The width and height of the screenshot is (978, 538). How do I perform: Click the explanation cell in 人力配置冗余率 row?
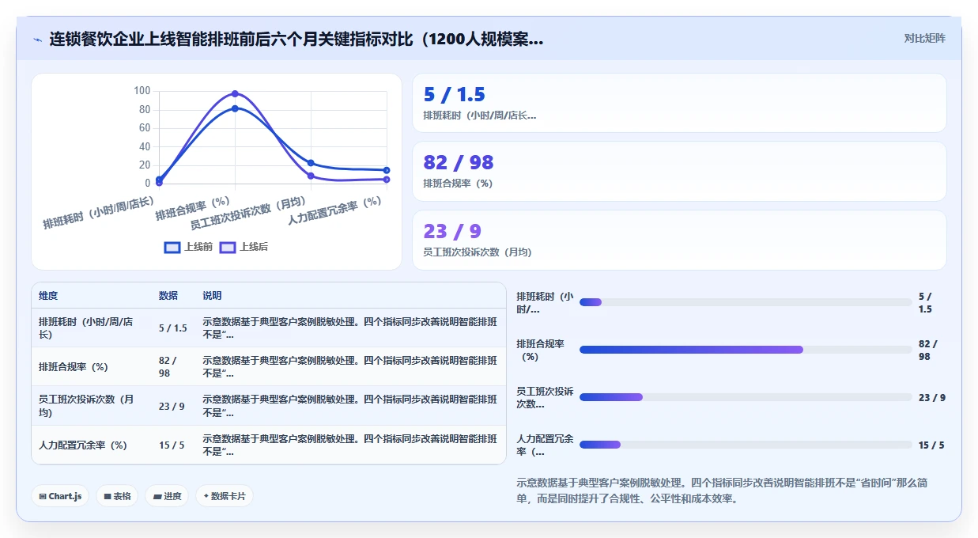349,445
